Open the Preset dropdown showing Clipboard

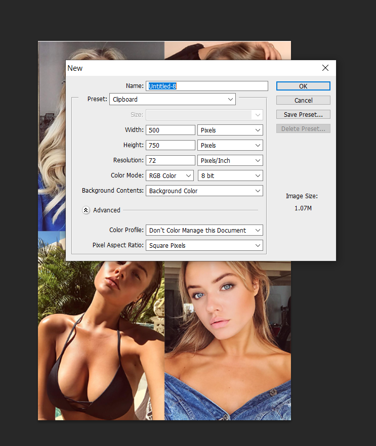[x=173, y=99]
